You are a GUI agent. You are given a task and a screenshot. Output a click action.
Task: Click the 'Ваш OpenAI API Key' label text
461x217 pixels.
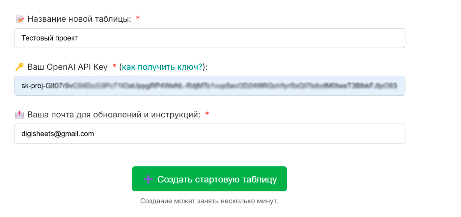pos(68,67)
